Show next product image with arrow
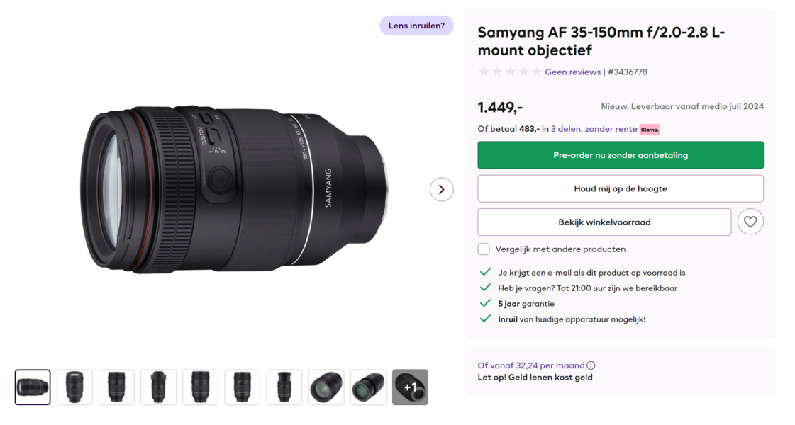 [441, 189]
